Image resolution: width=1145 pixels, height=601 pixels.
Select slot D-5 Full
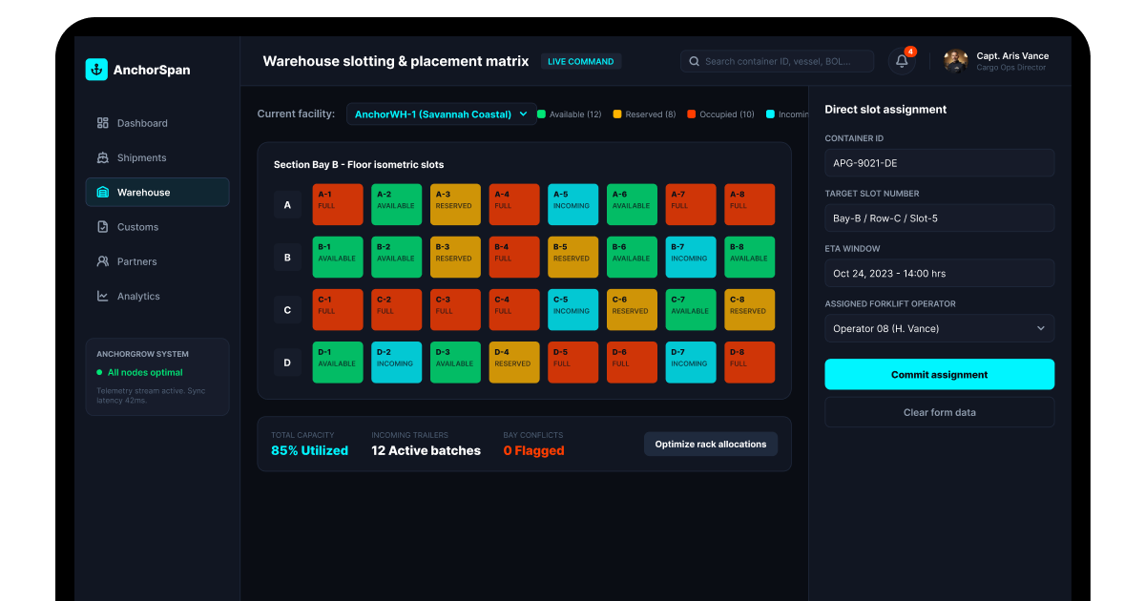coord(573,363)
